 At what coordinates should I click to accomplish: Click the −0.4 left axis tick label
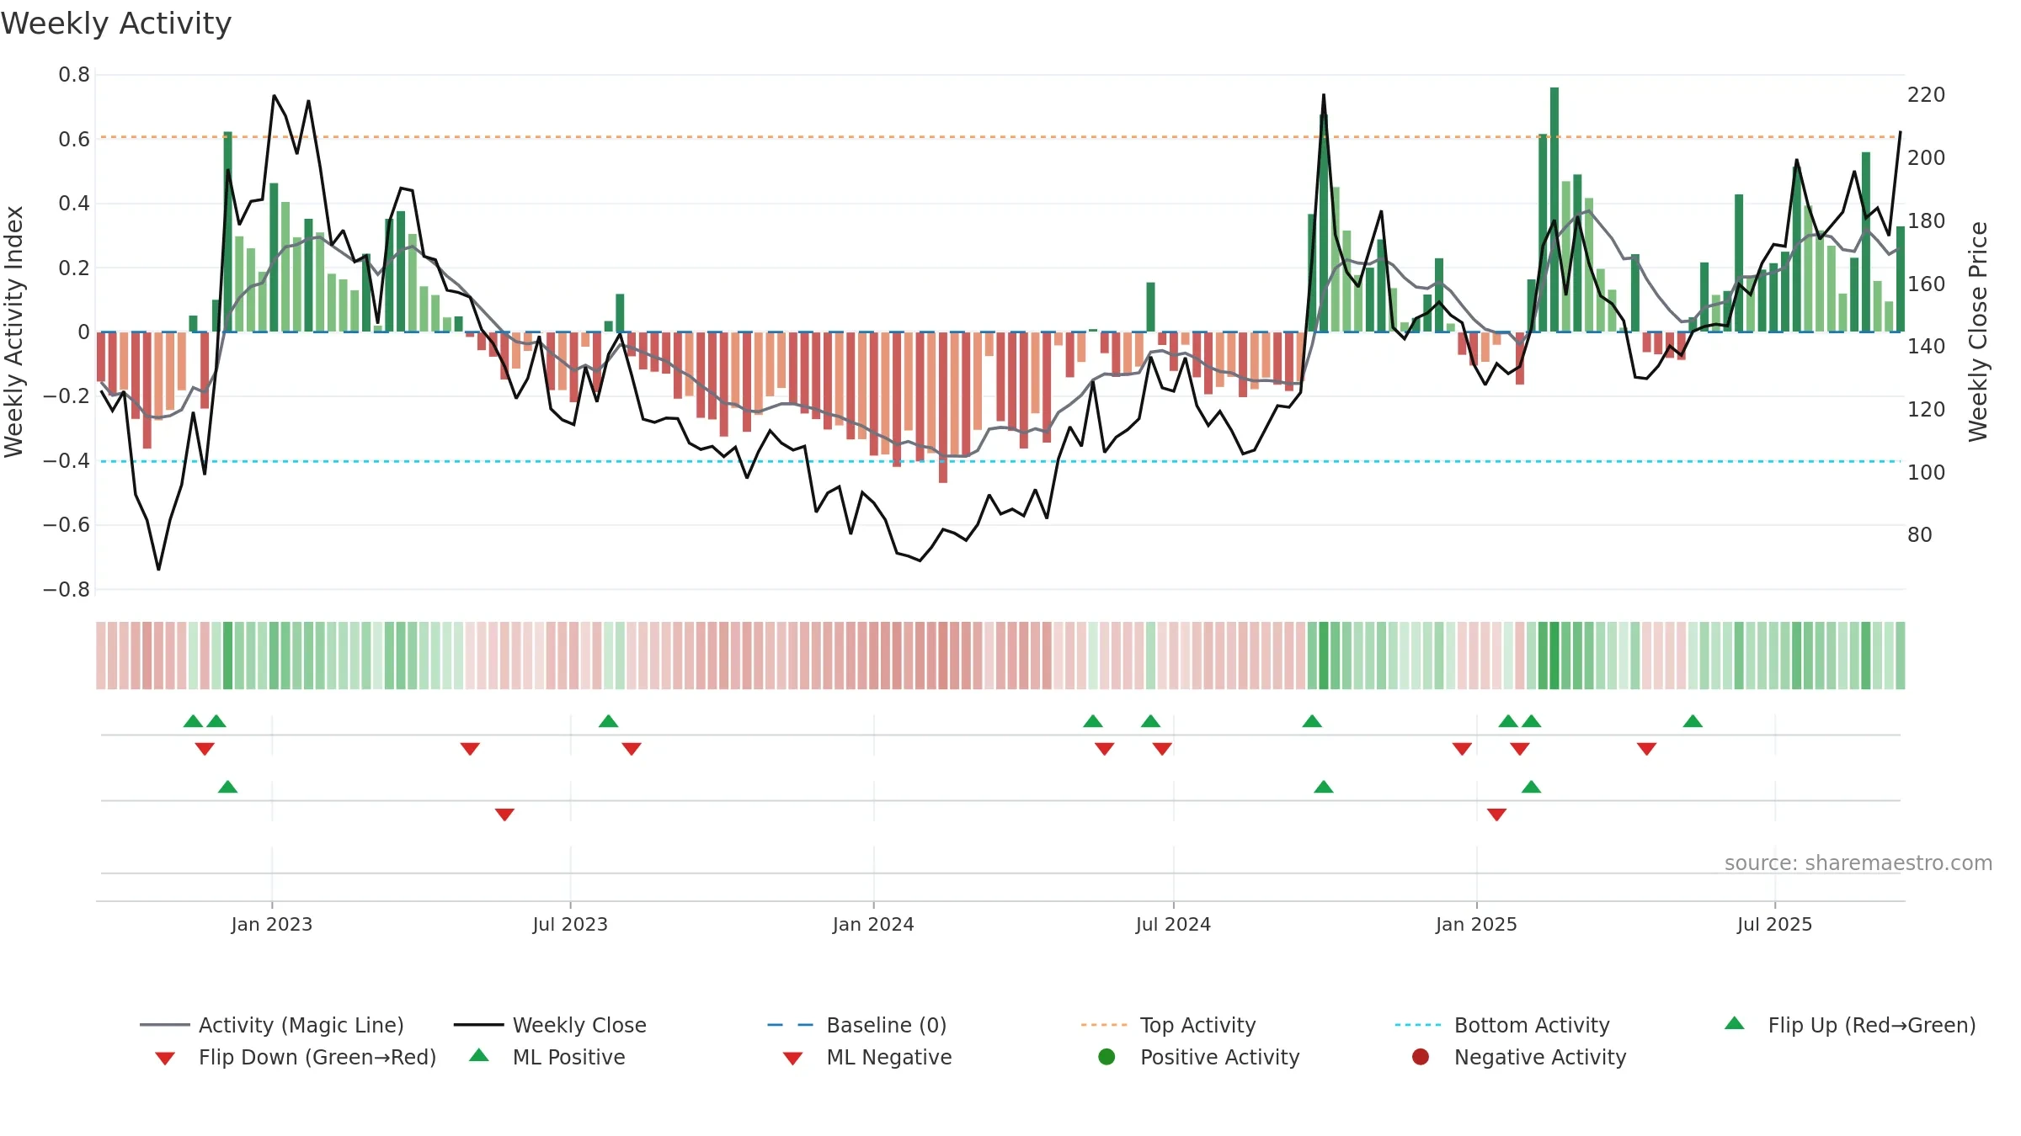pos(67,460)
